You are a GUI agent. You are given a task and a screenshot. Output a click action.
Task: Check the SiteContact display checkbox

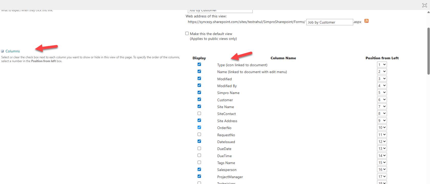coord(199,113)
